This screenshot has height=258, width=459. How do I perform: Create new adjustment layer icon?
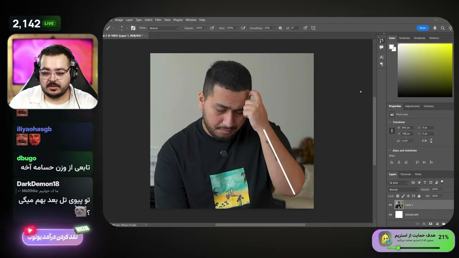pyautogui.click(x=437, y=224)
